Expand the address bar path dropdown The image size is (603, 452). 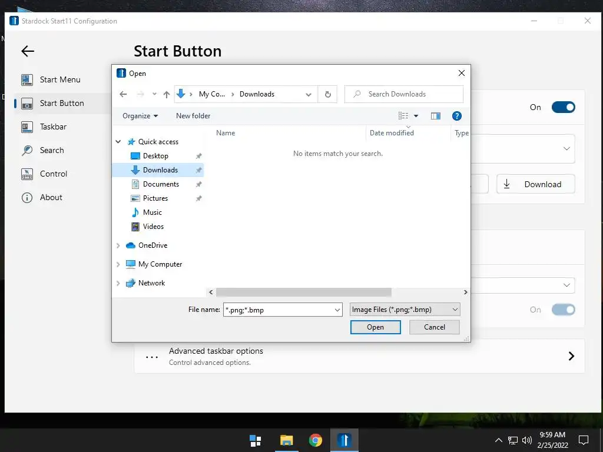point(309,95)
